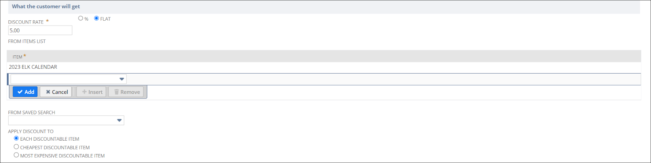The width and height of the screenshot is (651, 163).
Task: Click the Remove button with trash icon
Action: (126, 92)
